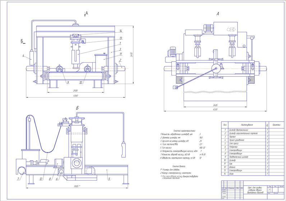Click the technical characteristics heading text
Image resolution: width=286 pixels, height=201 pixels.
pos(184,131)
